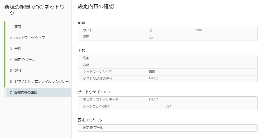Click the ゲスト VLAN の許可 row

point(167,79)
